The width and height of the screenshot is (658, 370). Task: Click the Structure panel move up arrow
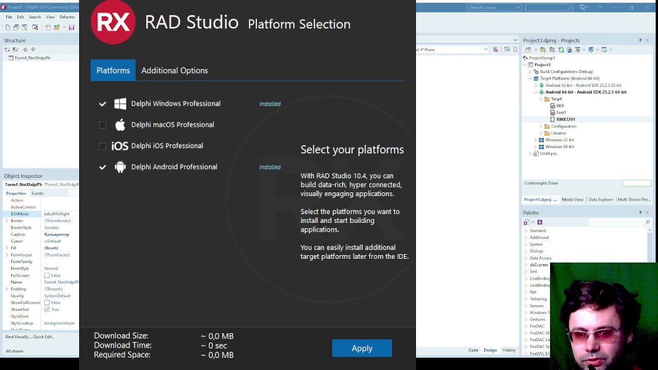coord(25,49)
